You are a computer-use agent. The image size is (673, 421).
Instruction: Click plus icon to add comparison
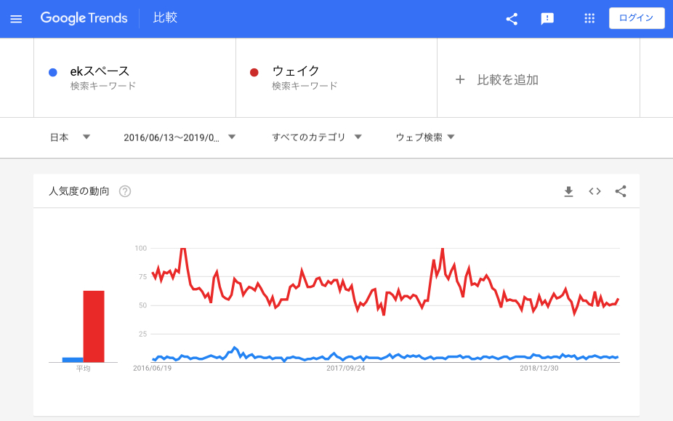[459, 80]
